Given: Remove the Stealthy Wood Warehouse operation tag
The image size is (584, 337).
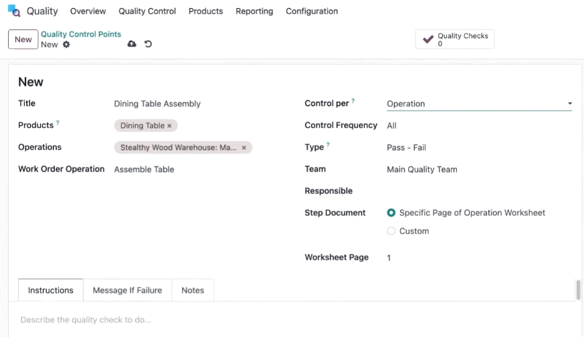Looking at the screenshot, I should [x=244, y=148].
